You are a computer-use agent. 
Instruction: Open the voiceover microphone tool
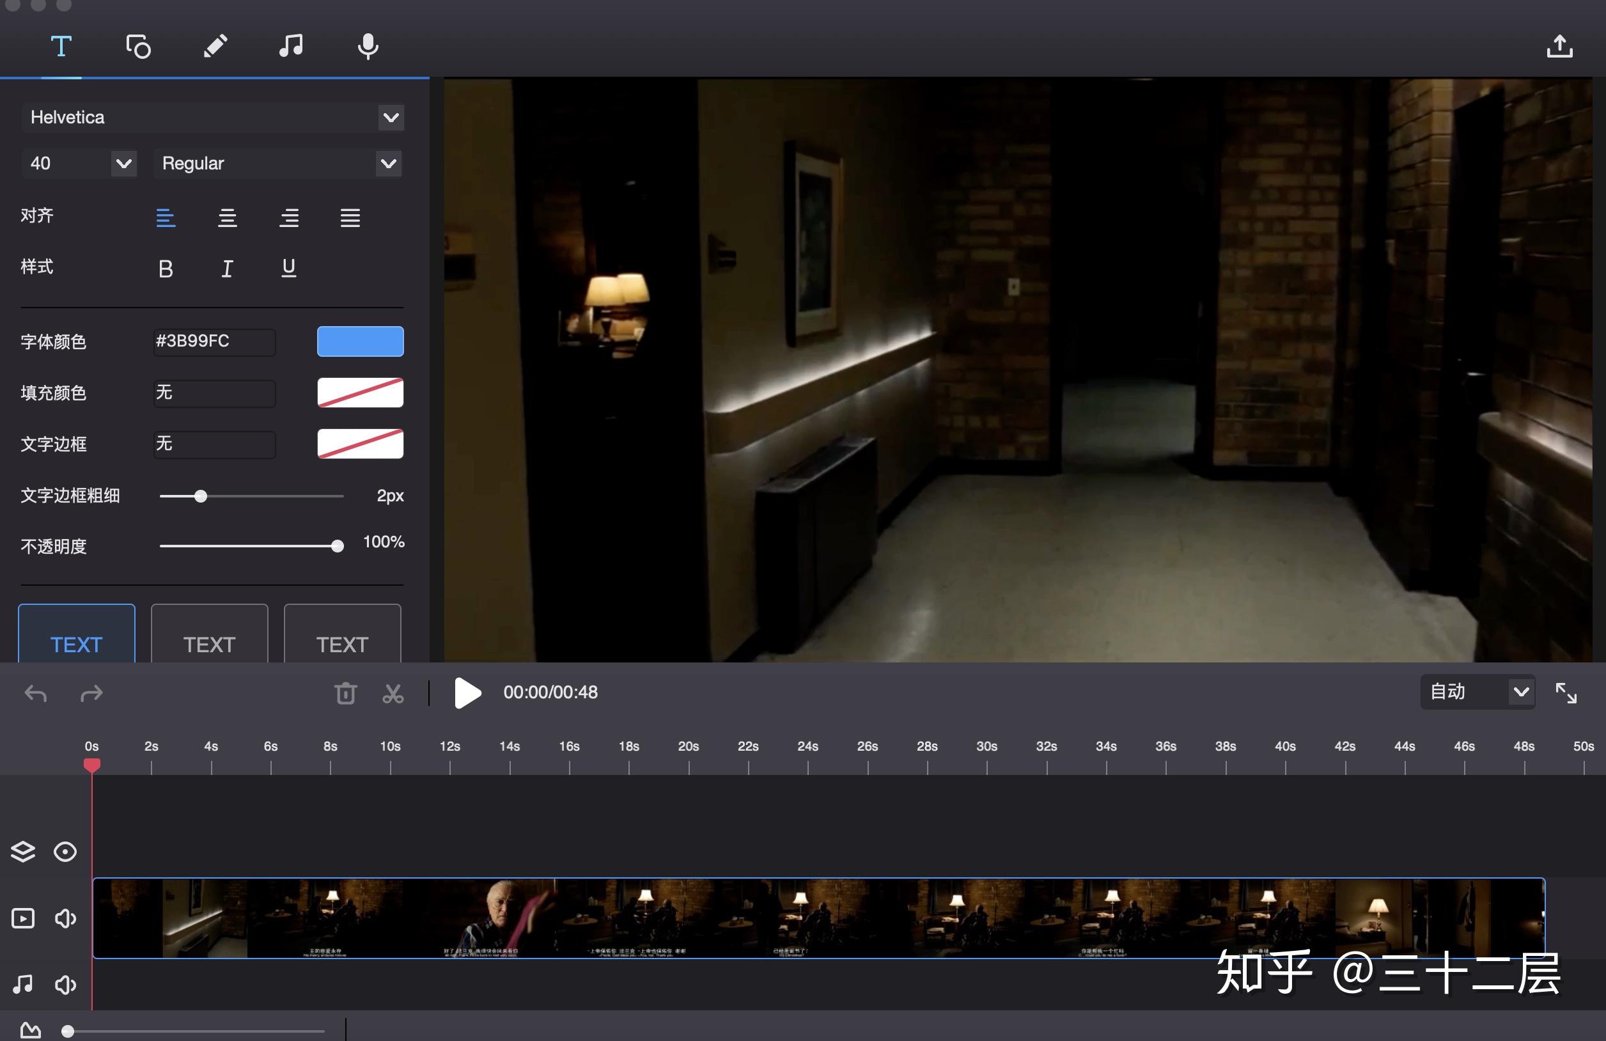[367, 46]
